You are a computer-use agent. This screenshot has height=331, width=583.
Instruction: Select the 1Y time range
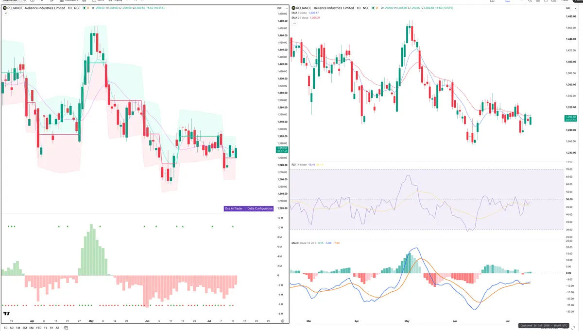[45, 328]
